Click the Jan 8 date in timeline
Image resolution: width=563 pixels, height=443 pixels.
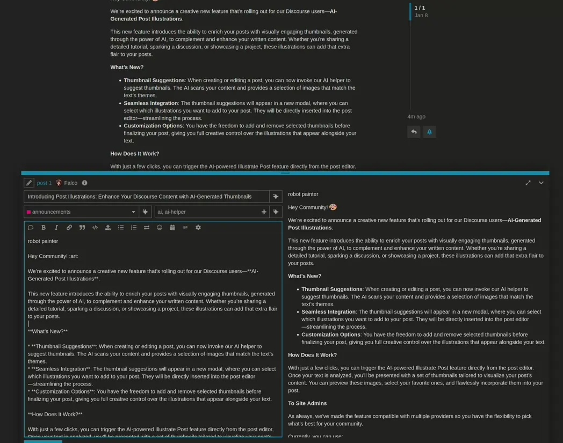coord(421,16)
